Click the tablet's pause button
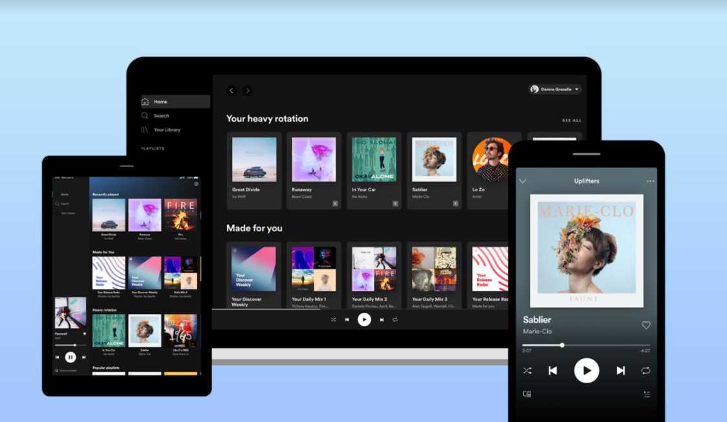Viewport: 727px width, 422px height. (71, 357)
